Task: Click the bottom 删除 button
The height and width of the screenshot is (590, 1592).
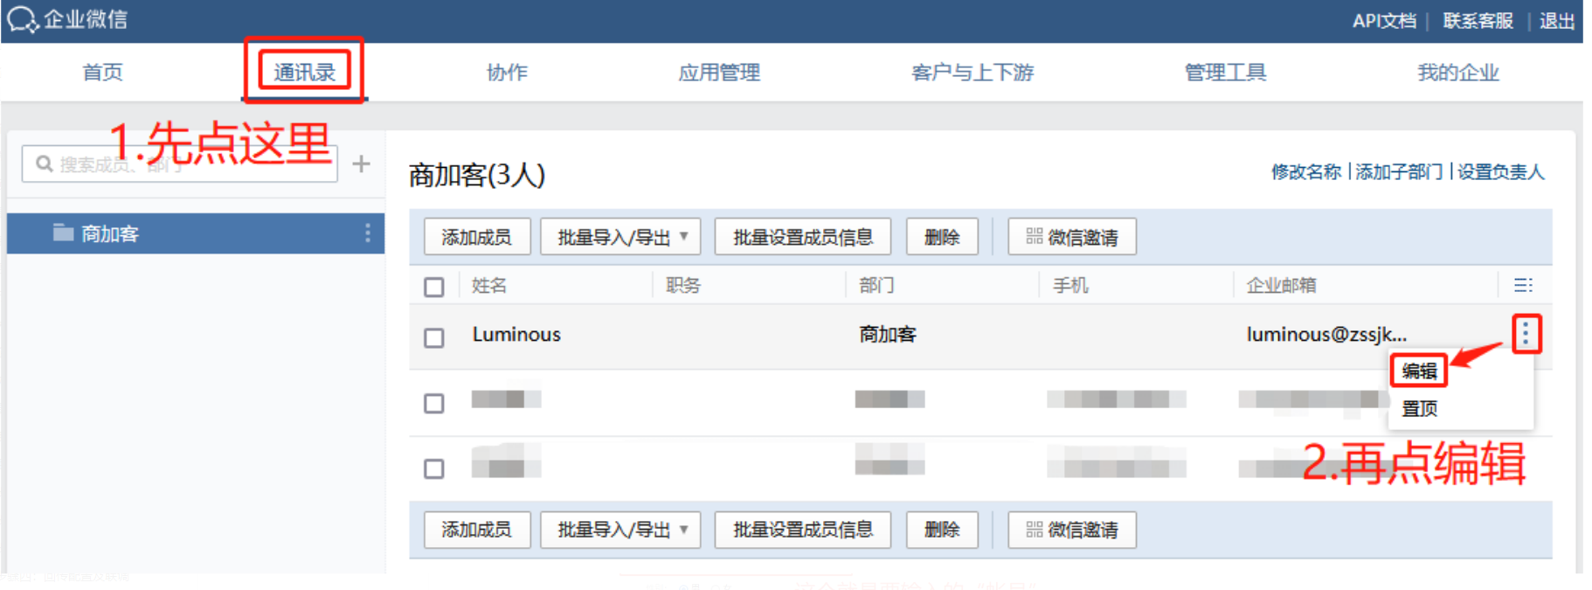Action: click(942, 530)
